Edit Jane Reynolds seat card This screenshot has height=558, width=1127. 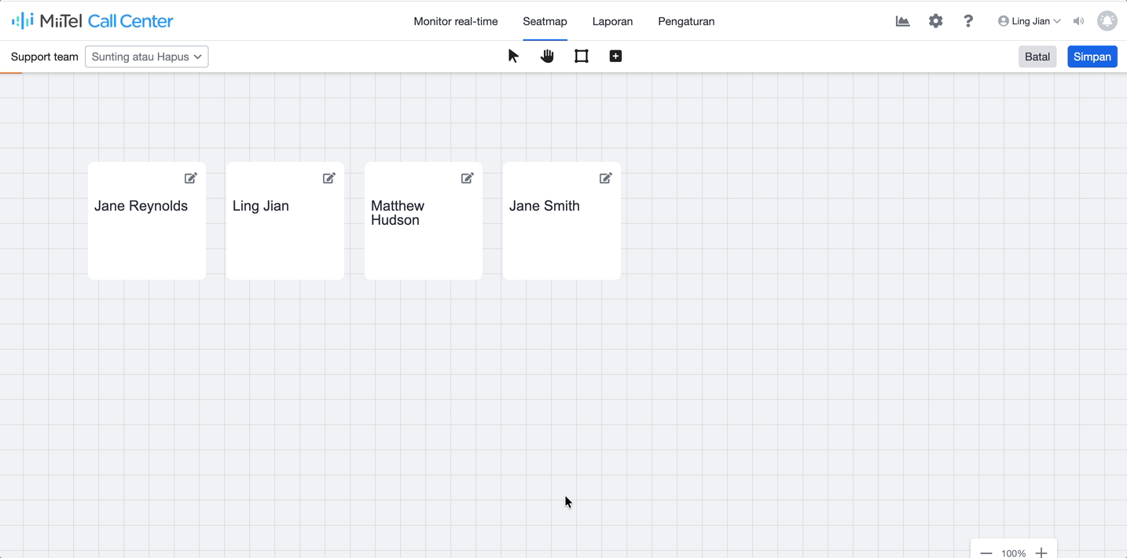[x=191, y=178]
